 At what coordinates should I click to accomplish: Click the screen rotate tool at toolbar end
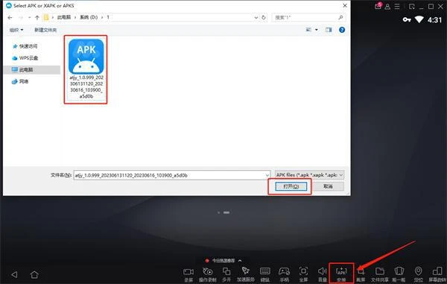(437, 274)
